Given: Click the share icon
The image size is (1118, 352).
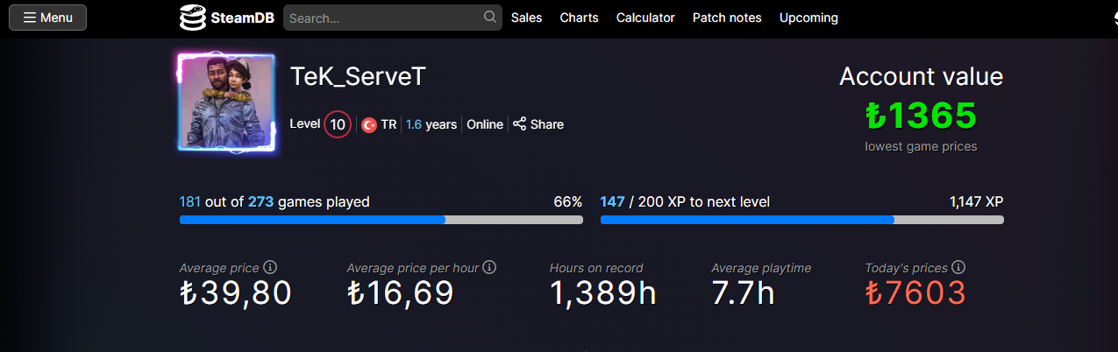Looking at the screenshot, I should click(520, 124).
